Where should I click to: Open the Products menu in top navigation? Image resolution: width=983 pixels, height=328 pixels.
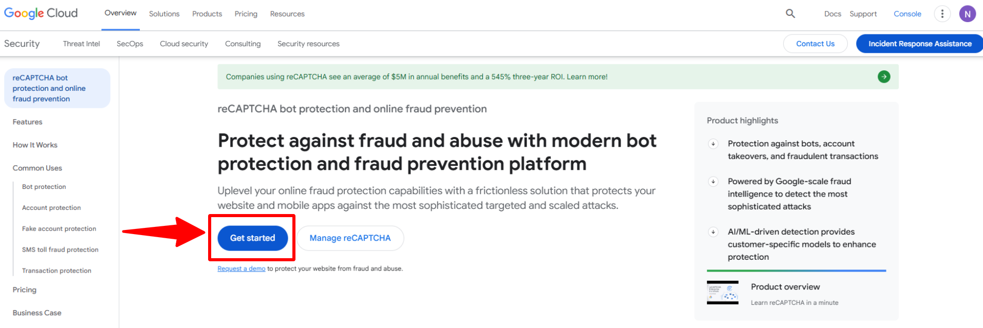tap(207, 14)
